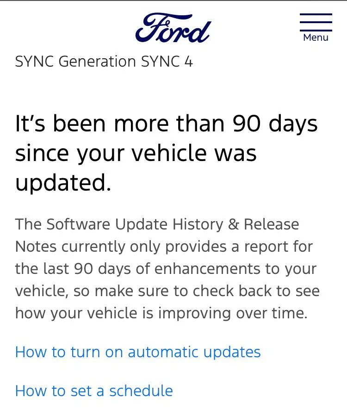
Task: Click the "since your vehicle was" heading line
Action: coord(136,153)
